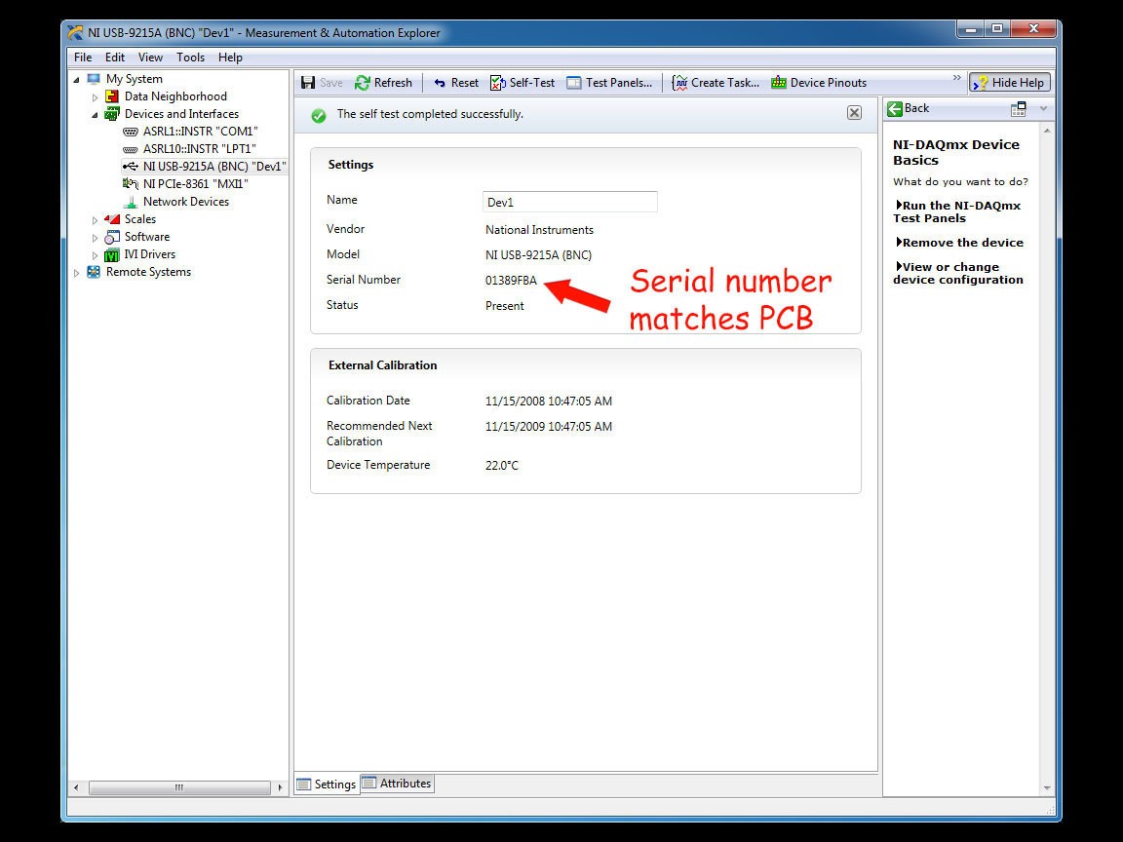The image size is (1123, 842).
Task: Click help pane scroll up arrow
Action: pyautogui.click(x=1047, y=131)
